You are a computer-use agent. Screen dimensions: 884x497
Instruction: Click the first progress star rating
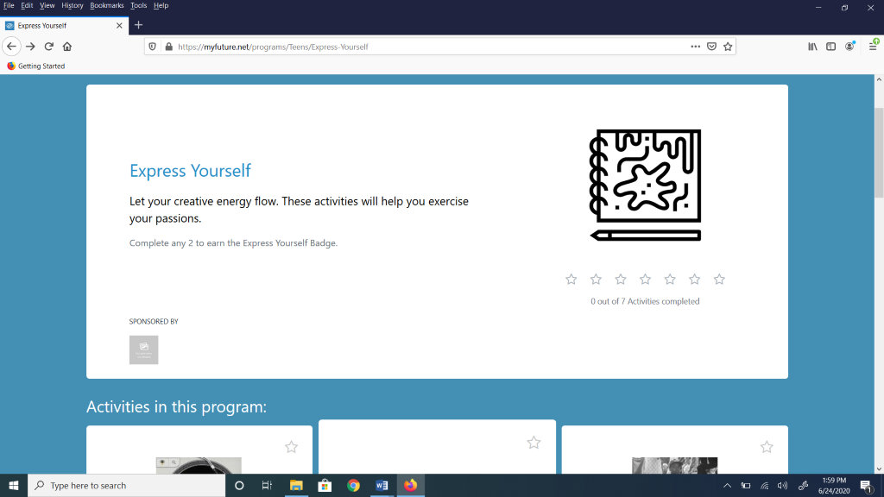tap(571, 280)
